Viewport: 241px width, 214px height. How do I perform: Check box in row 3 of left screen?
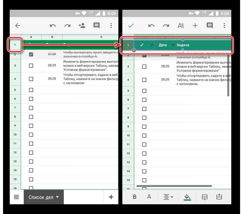tap(31, 66)
